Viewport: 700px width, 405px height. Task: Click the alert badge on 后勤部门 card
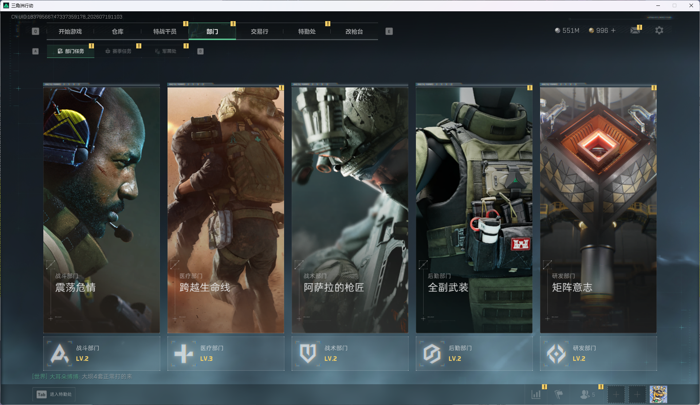coord(530,88)
